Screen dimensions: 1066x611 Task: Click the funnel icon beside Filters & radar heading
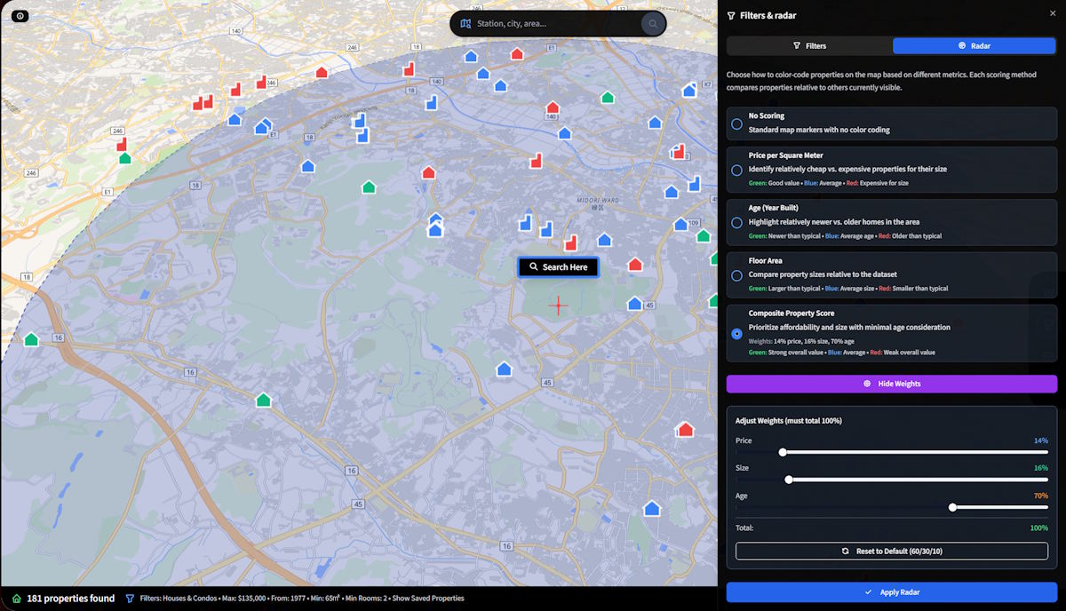(731, 16)
